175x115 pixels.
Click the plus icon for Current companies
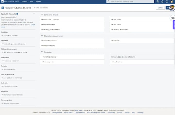click(x=42, y=57)
